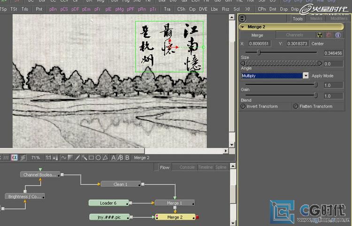Viewport: 352px width, 226px height.
Task: Open the Spline tab
Action: coord(221,167)
